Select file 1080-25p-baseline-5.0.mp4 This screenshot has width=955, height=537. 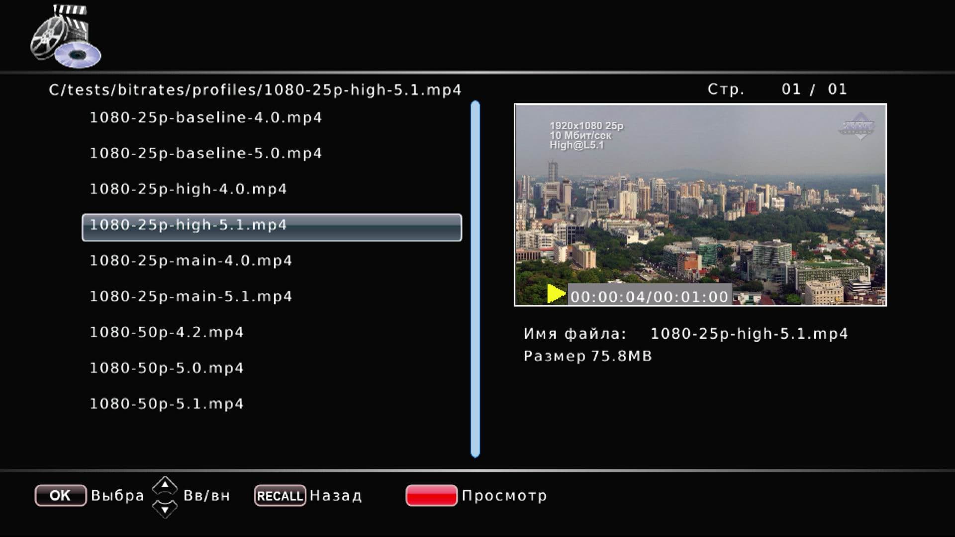205,154
